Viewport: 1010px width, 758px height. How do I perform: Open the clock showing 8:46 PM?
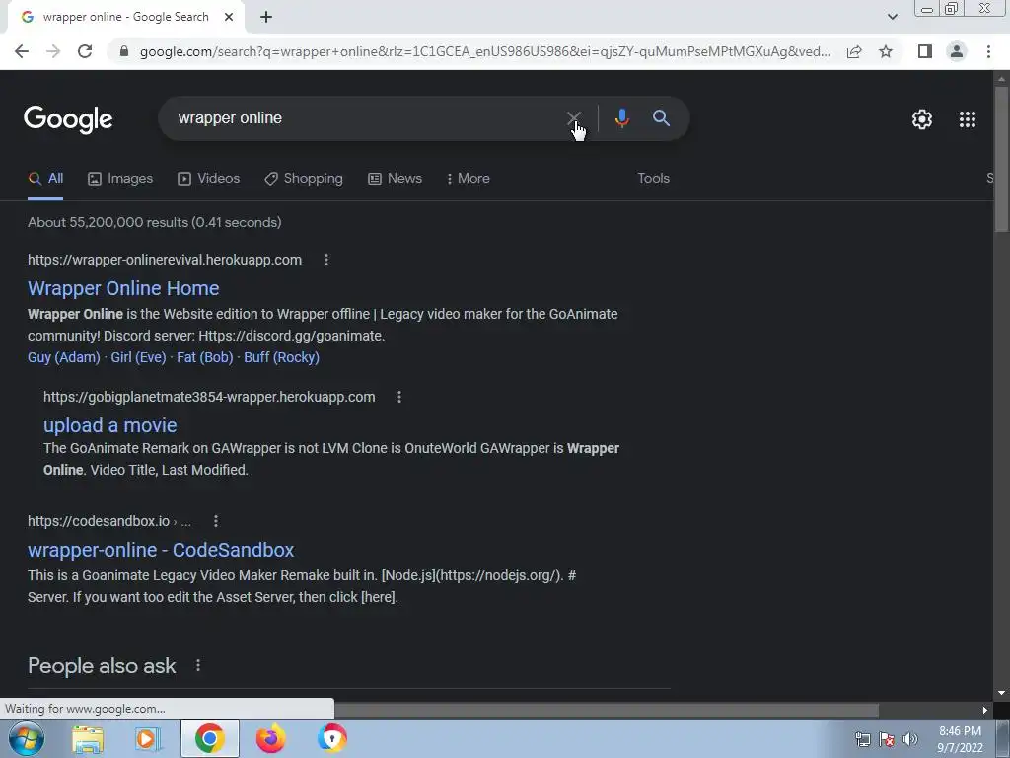[x=960, y=739]
